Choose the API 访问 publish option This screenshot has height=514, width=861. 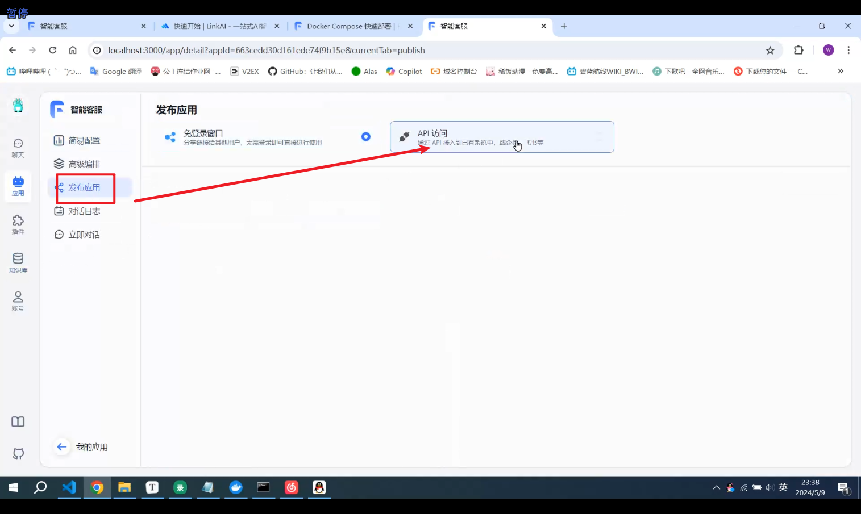[x=501, y=137]
